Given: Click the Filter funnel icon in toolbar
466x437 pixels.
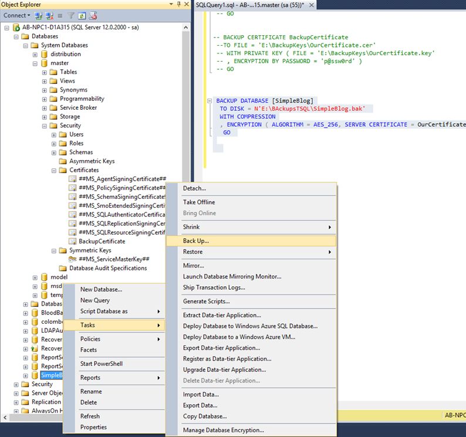Looking at the screenshot, I should tap(71, 15).
